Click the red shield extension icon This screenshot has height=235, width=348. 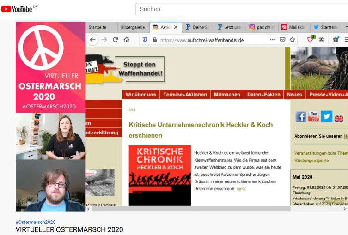point(311,40)
